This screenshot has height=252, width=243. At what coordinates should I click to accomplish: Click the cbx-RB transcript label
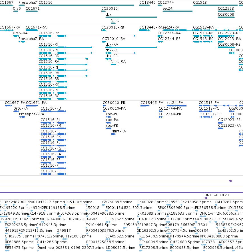pyautogui.click(x=111, y=56)
